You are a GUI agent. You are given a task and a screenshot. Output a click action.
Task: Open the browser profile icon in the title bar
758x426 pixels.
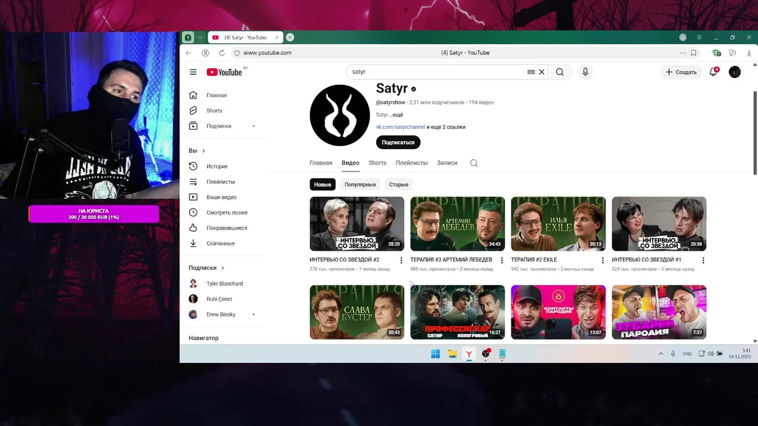click(x=683, y=37)
